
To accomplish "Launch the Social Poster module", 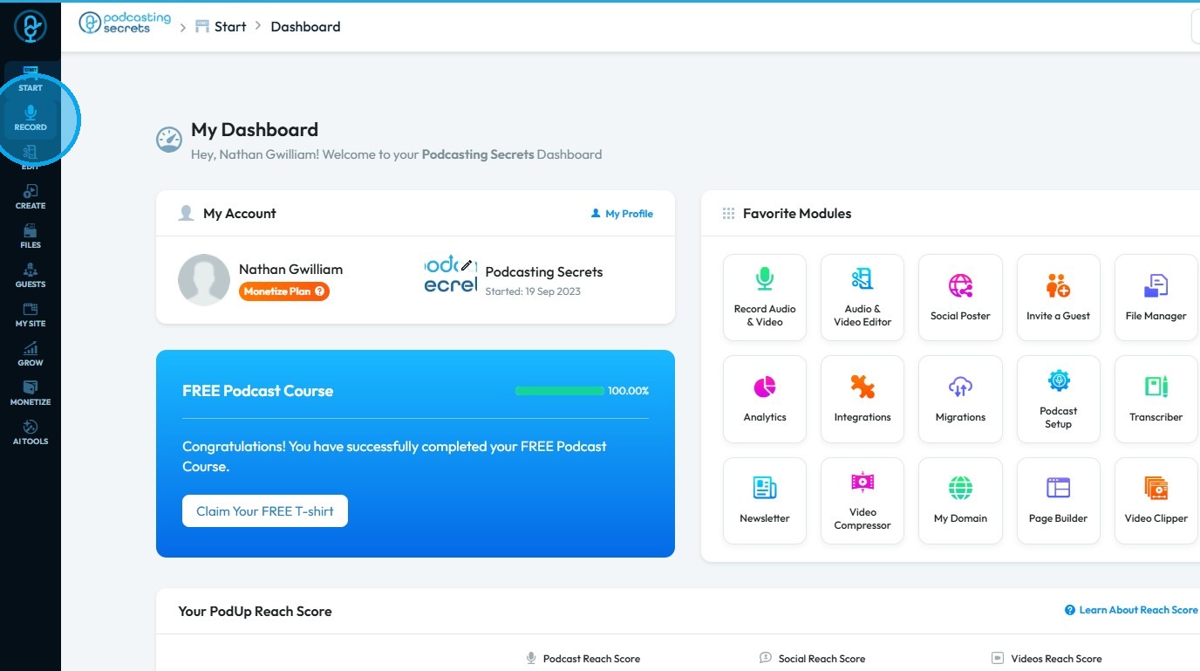I will tap(960, 297).
